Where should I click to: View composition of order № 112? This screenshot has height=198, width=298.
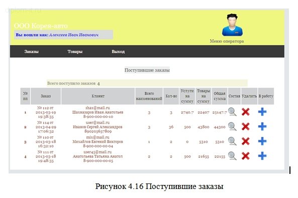click(x=232, y=112)
